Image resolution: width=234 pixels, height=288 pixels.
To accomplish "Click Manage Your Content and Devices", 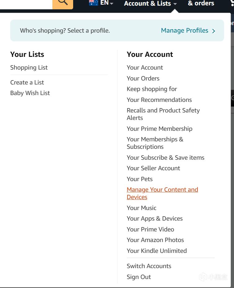I will tap(162, 193).
